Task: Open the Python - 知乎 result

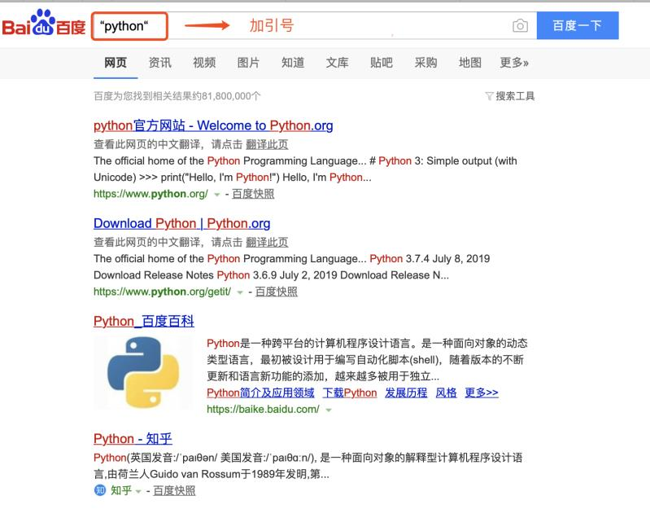Action: (133, 438)
